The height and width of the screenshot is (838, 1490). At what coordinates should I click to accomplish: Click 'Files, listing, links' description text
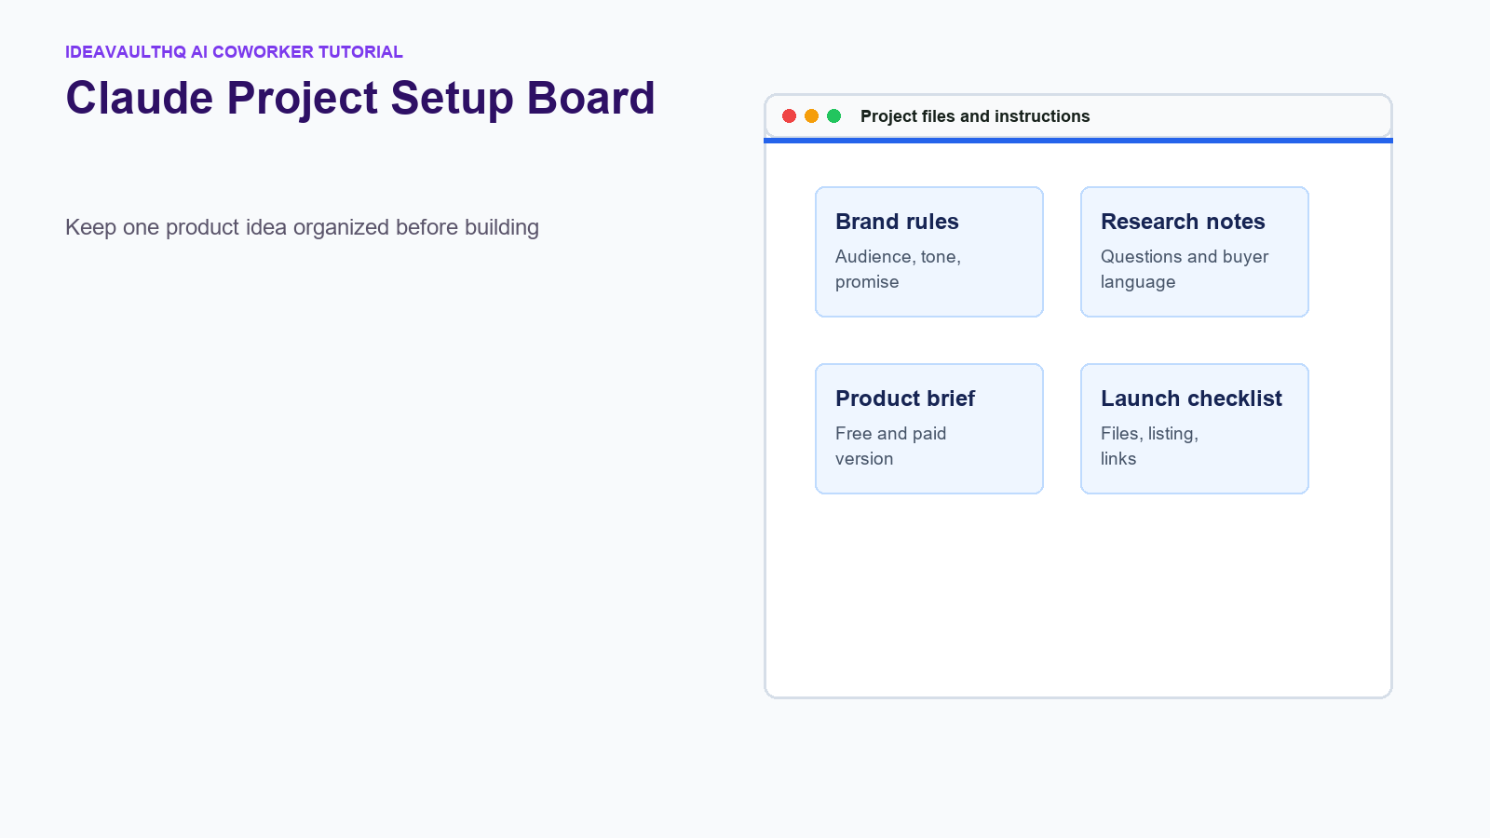pos(1149,446)
